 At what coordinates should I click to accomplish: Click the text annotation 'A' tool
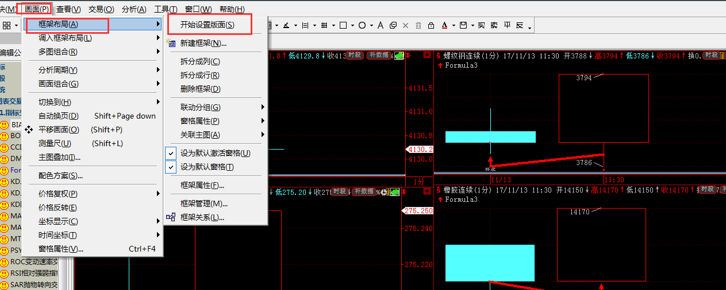tap(381, 25)
